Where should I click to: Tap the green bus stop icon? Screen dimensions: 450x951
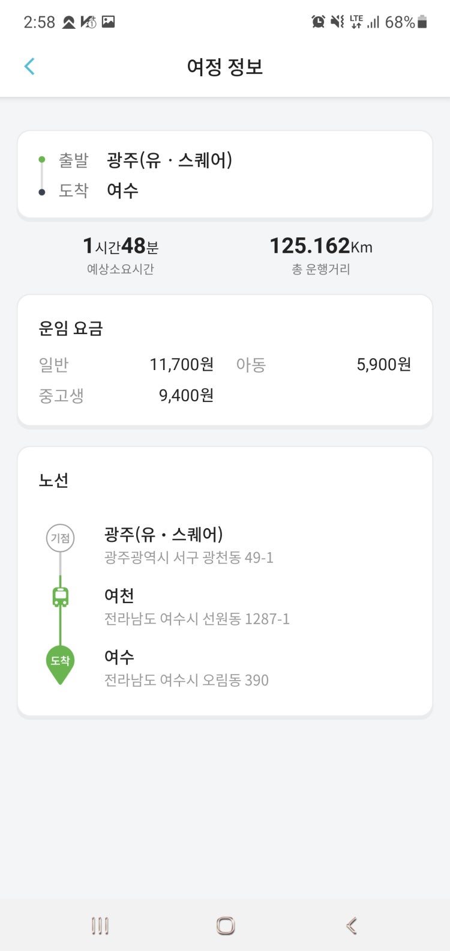pyautogui.click(x=60, y=597)
